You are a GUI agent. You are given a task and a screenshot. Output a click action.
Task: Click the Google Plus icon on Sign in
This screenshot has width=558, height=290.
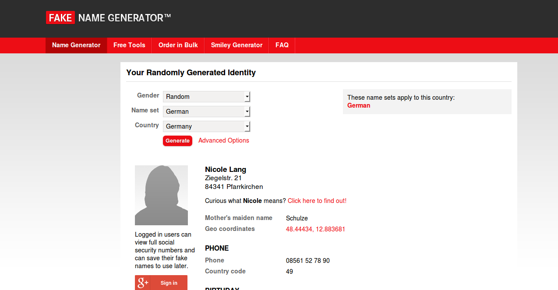click(142, 283)
